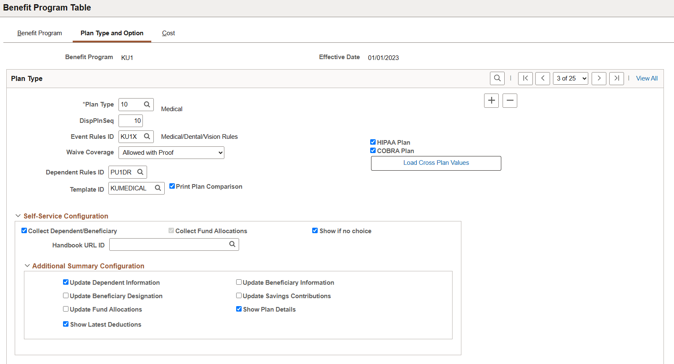Click the Load Cross Plan Values button
This screenshot has height=364, width=674.
pos(436,163)
